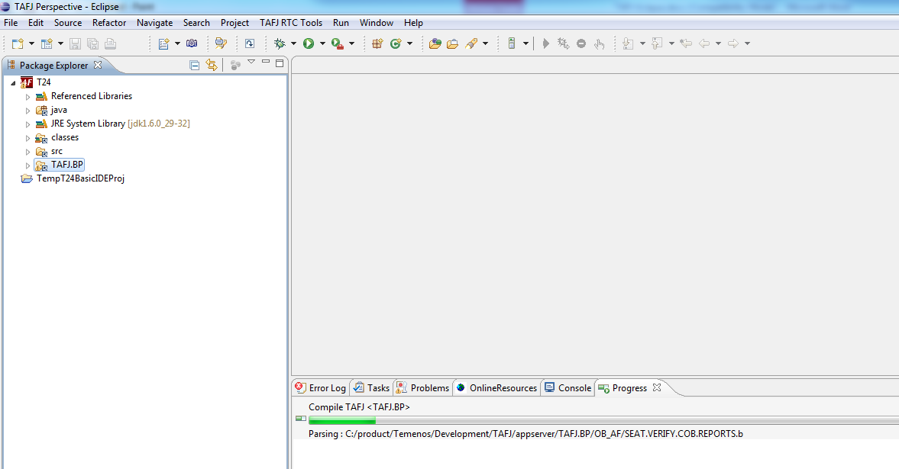This screenshot has width=899, height=469.
Task: Collapse the T24 project node
Action: (14, 82)
